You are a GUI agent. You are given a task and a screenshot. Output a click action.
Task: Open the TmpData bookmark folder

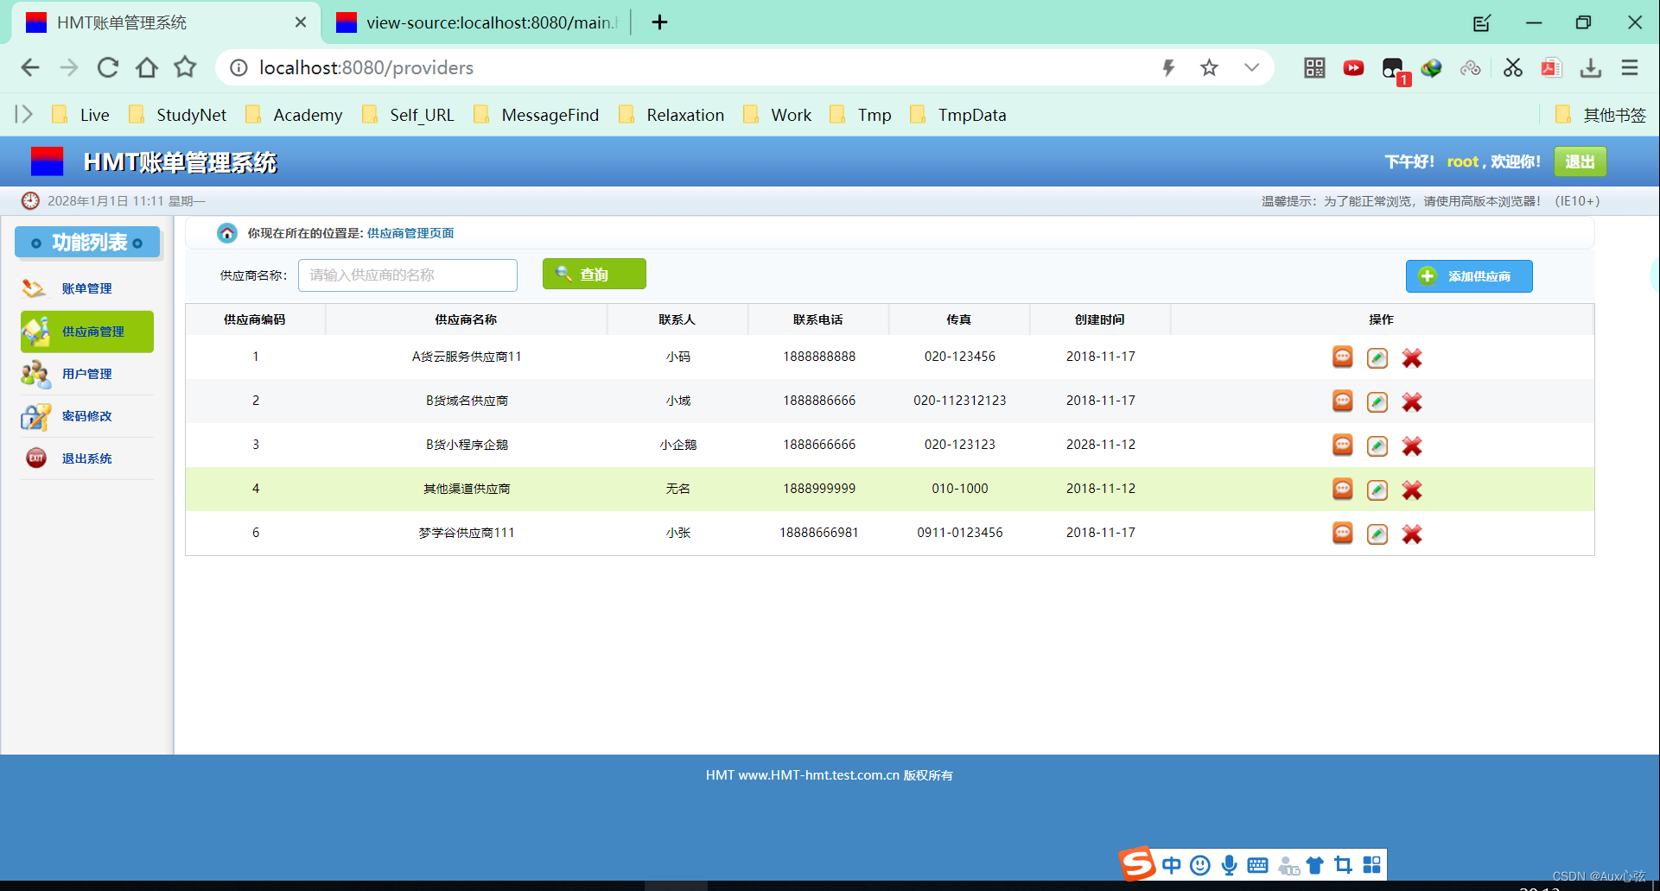click(x=958, y=115)
